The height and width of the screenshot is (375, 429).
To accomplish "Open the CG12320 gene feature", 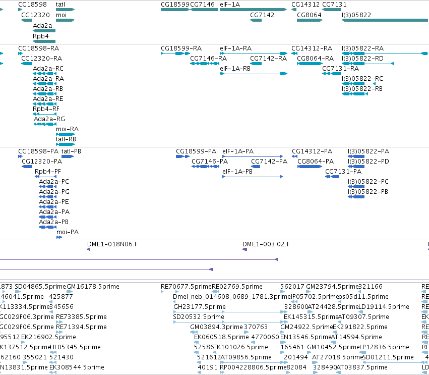I will pos(27,20).
